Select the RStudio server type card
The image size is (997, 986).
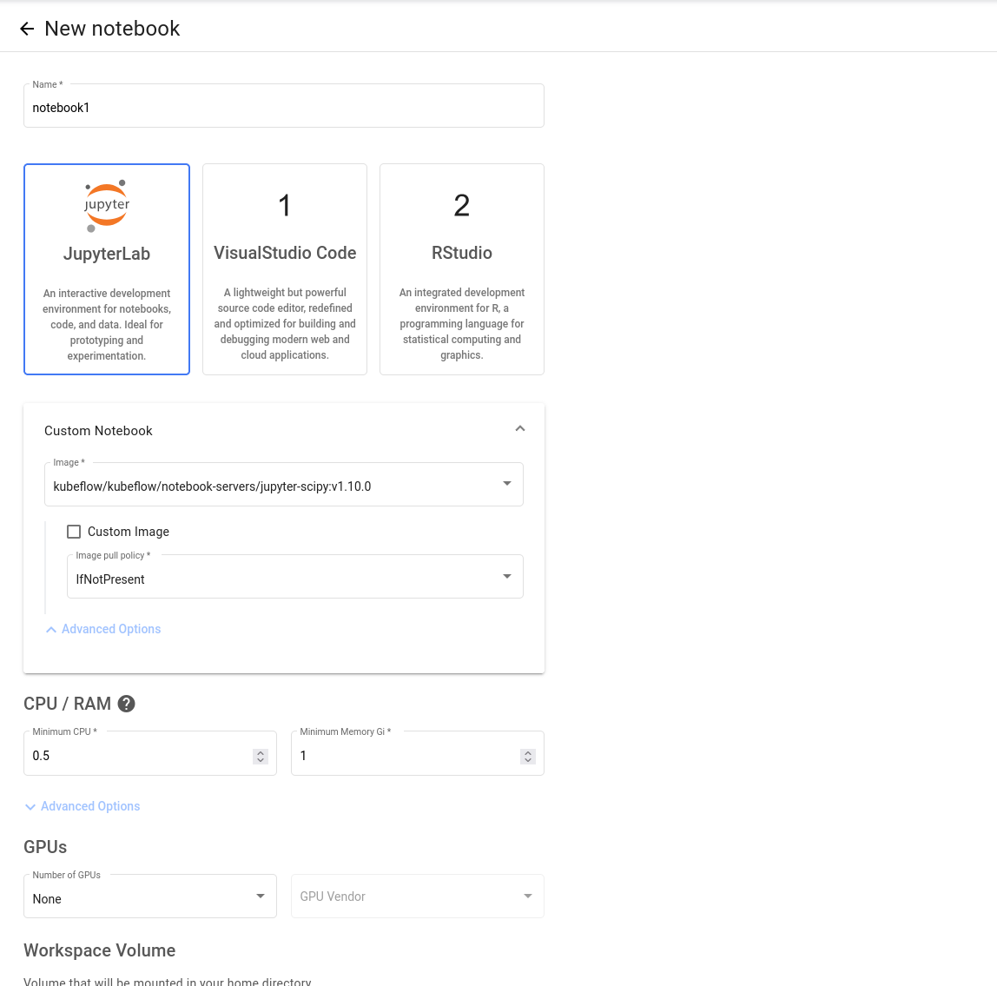(462, 269)
